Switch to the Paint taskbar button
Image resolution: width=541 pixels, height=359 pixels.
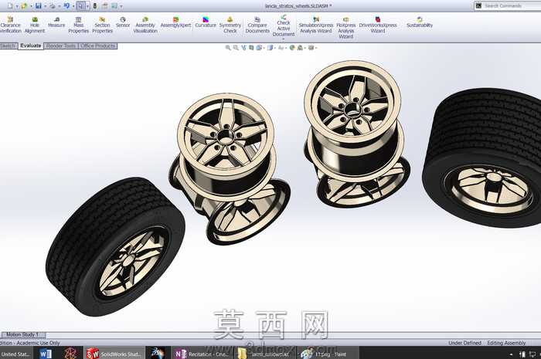(328, 354)
